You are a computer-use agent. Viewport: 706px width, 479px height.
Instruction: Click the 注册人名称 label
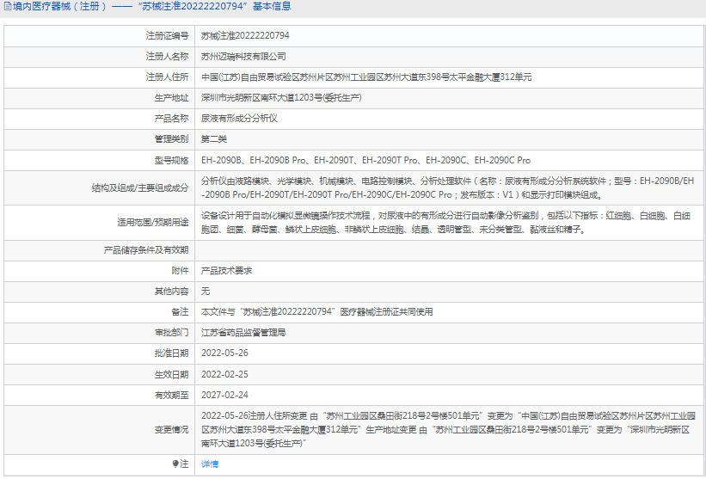167,57
